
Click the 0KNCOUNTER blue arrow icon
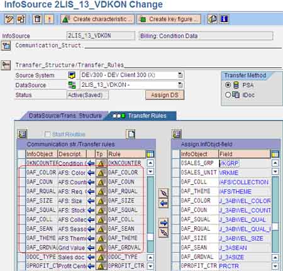(91, 163)
